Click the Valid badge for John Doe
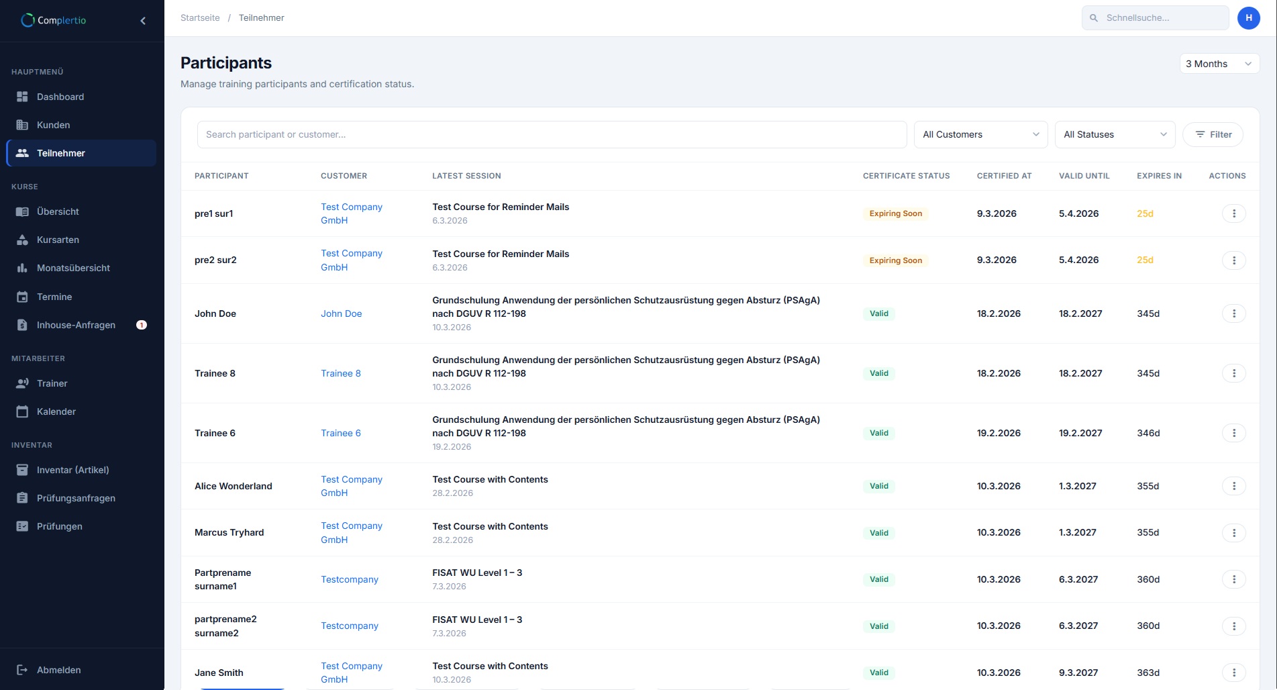Screen dimensions: 1277x690 coord(878,313)
